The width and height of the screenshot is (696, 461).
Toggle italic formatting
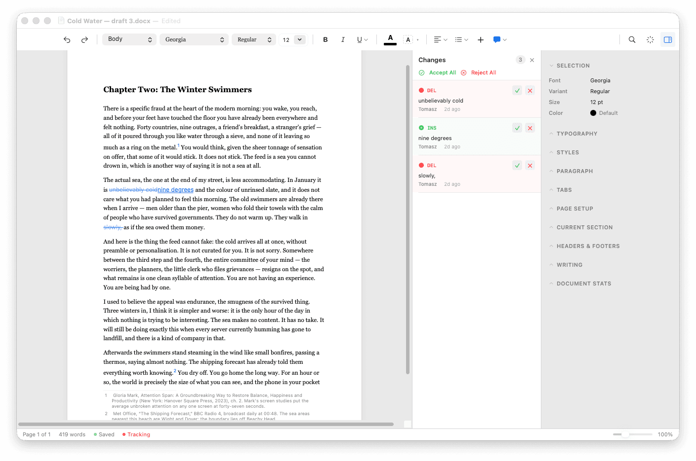click(343, 40)
